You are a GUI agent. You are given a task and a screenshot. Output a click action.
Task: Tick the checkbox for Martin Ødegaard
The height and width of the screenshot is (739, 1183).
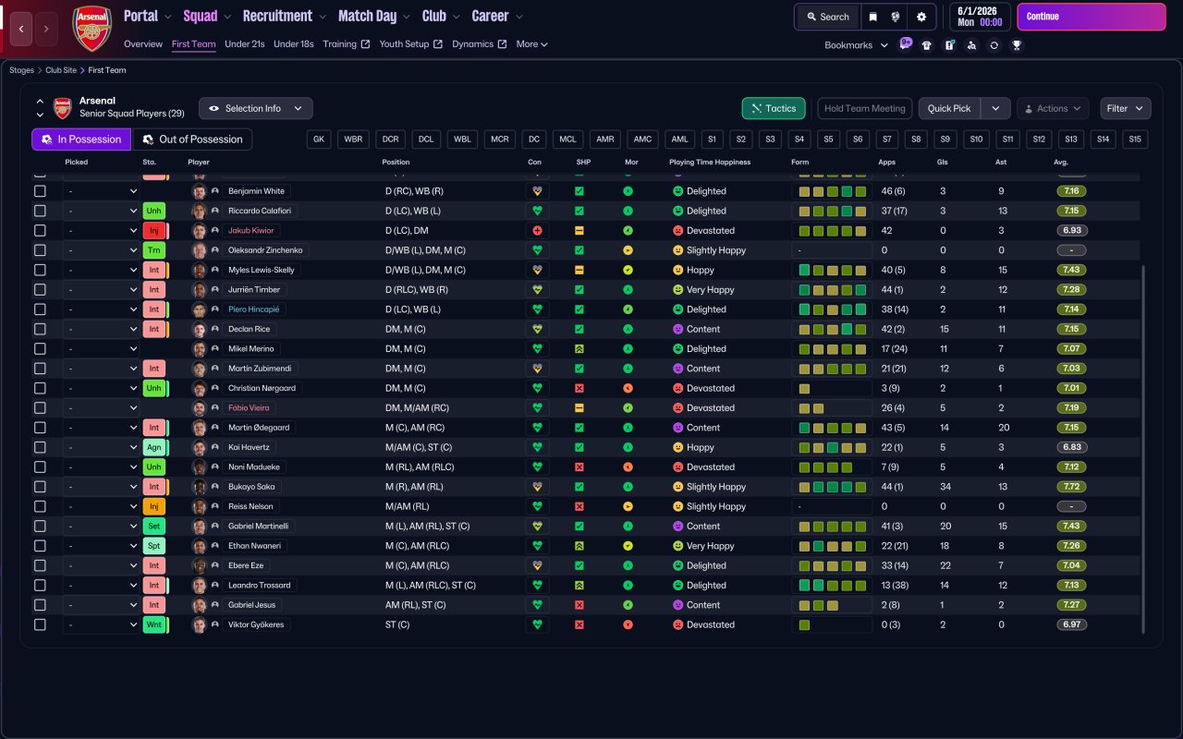[40, 428]
